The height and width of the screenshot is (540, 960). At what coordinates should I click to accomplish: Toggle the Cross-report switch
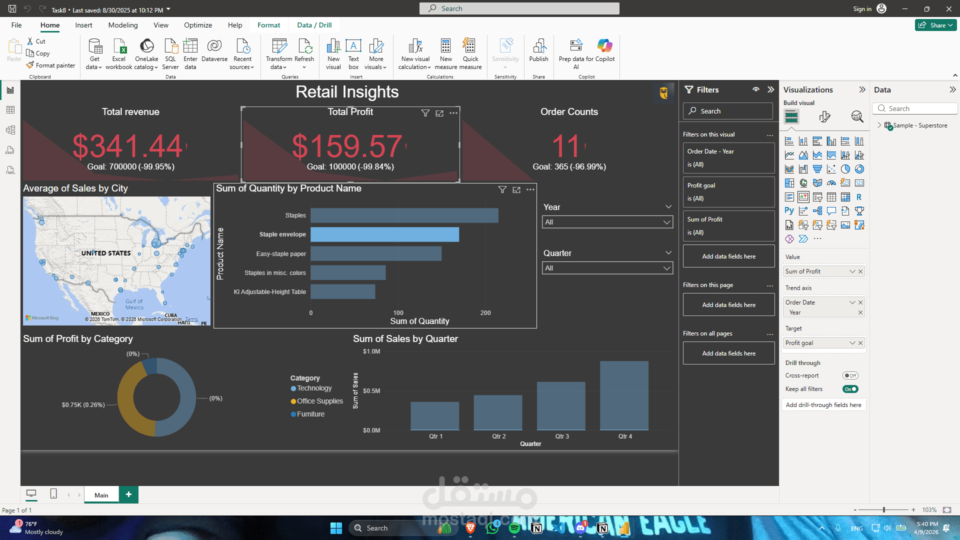tap(850, 375)
